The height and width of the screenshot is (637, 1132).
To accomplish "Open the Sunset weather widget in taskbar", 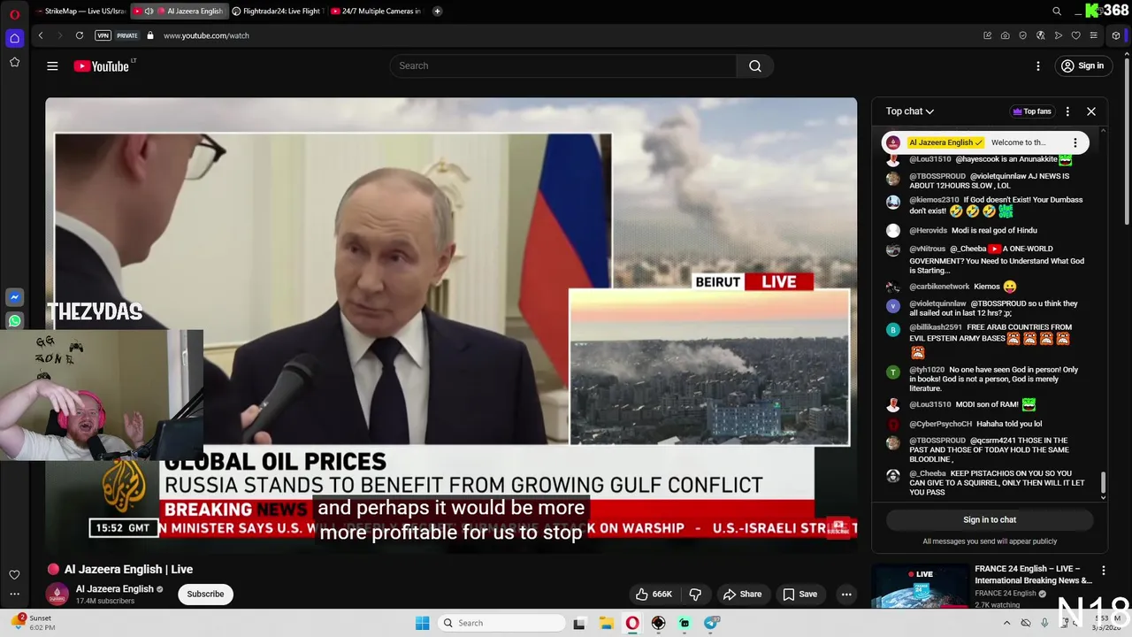I will click(34, 623).
